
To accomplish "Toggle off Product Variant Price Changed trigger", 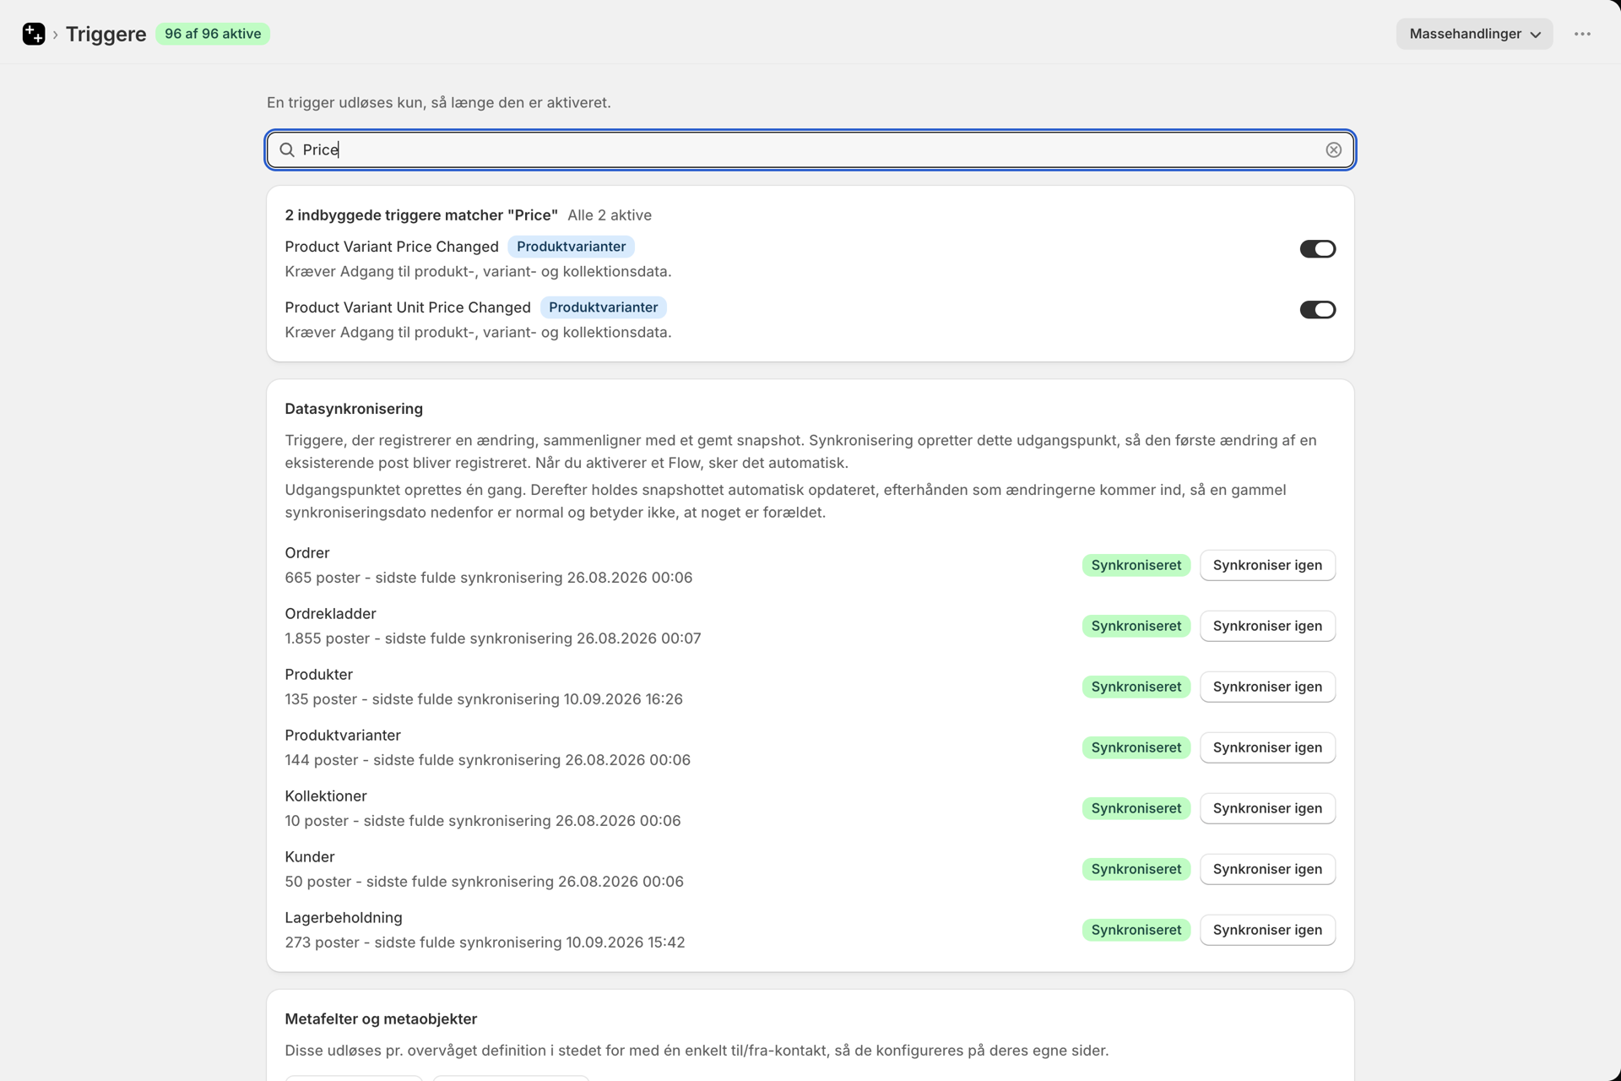I will [x=1317, y=248].
